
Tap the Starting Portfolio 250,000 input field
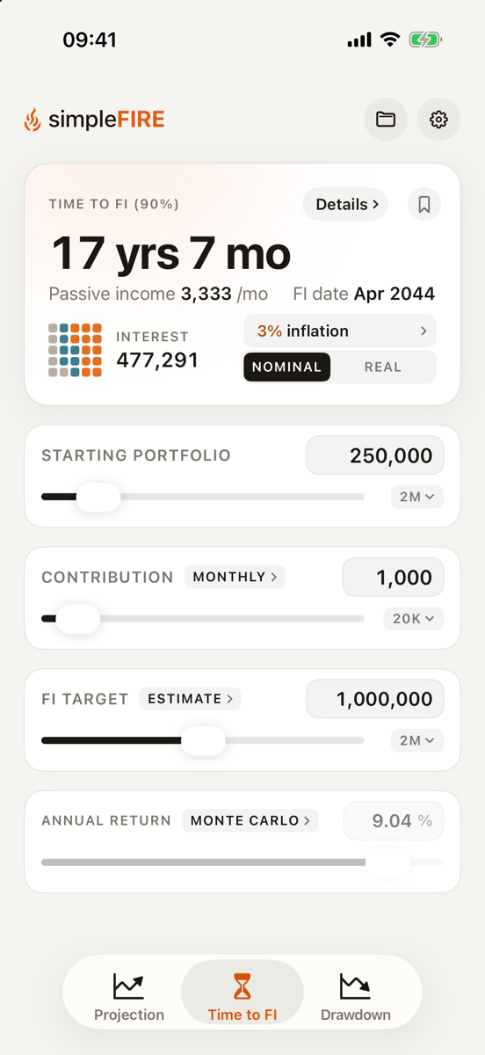(375, 455)
